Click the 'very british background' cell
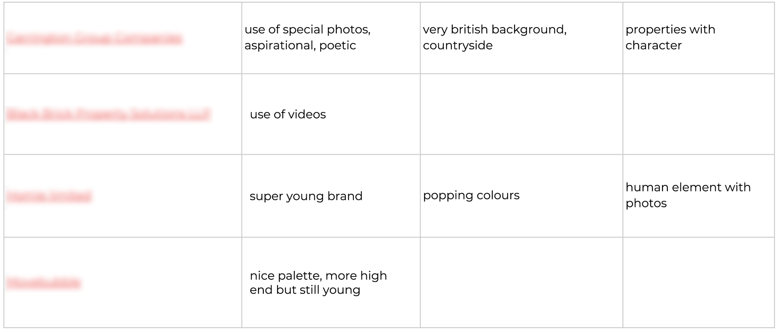This screenshot has height=332, width=779. click(x=521, y=38)
